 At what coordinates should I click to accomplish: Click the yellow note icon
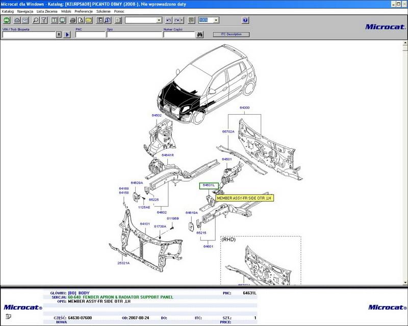(89, 20)
